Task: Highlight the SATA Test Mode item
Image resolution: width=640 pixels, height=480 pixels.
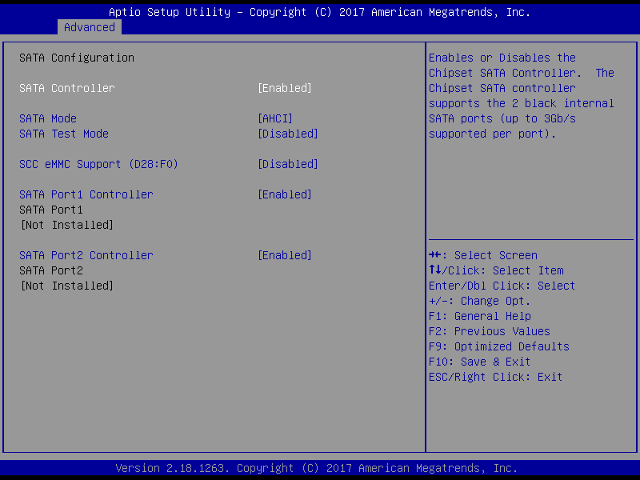Action: click(64, 134)
